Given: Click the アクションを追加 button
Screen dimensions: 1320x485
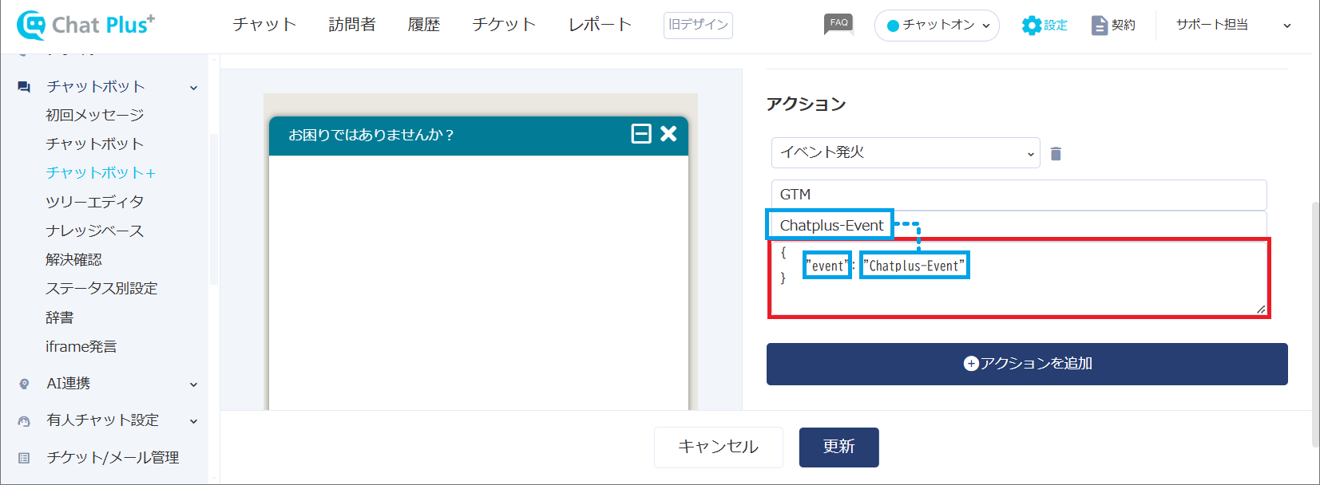Looking at the screenshot, I should point(1027,364).
